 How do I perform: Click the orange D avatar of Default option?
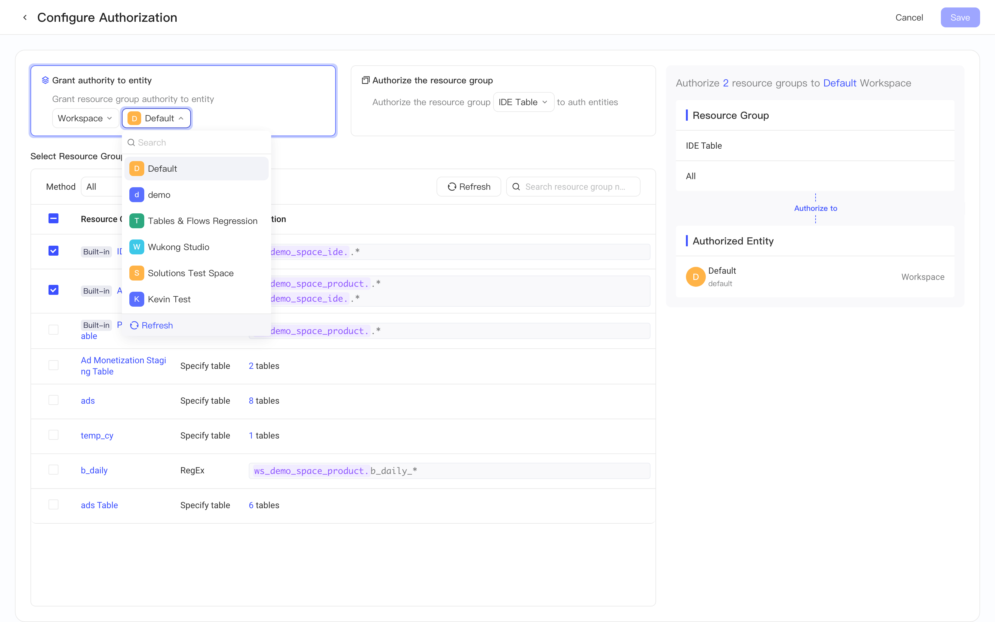click(x=137, y=169)
